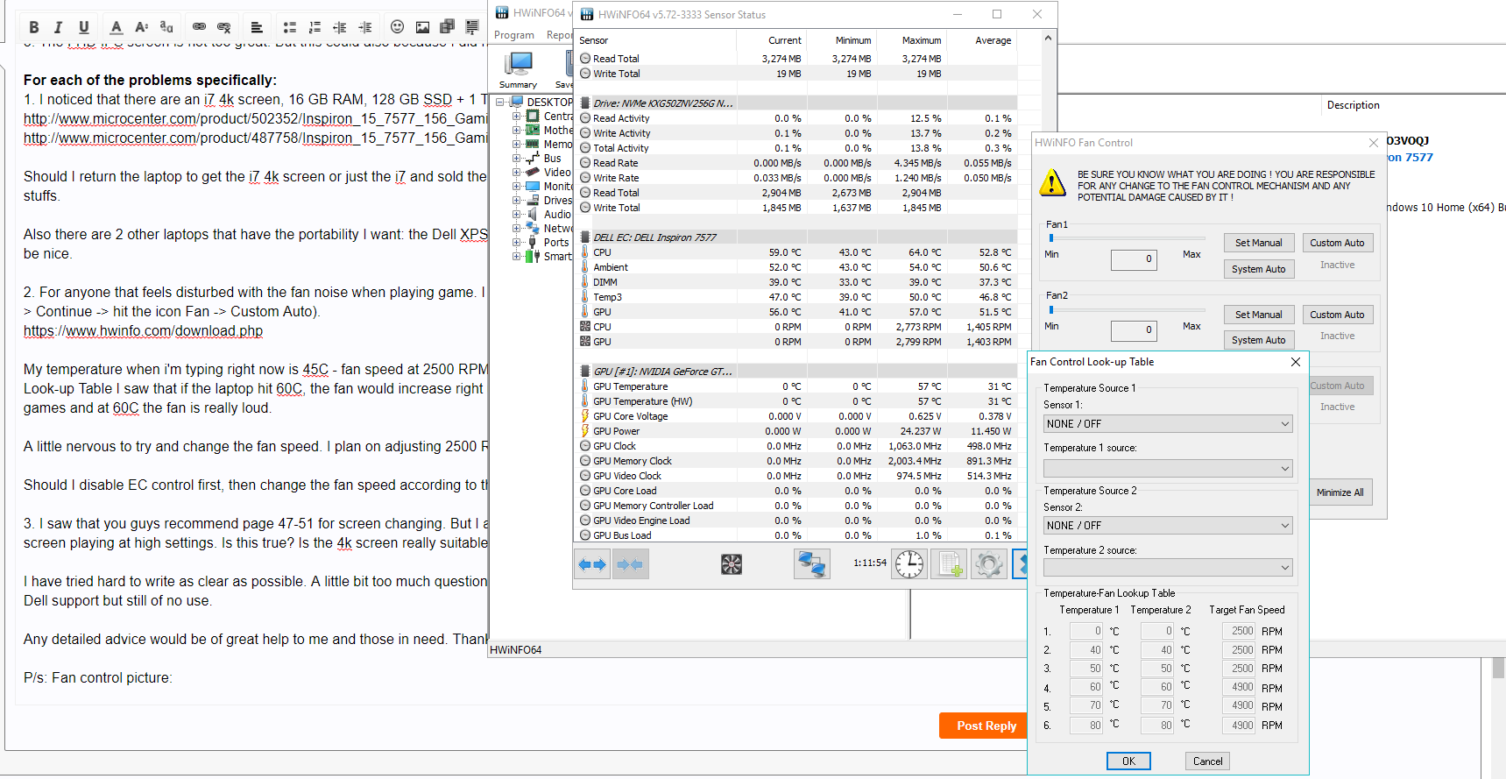Outdent text with the decrease indent icon
The image size is (1506, 779).
[x=340, y=27]
